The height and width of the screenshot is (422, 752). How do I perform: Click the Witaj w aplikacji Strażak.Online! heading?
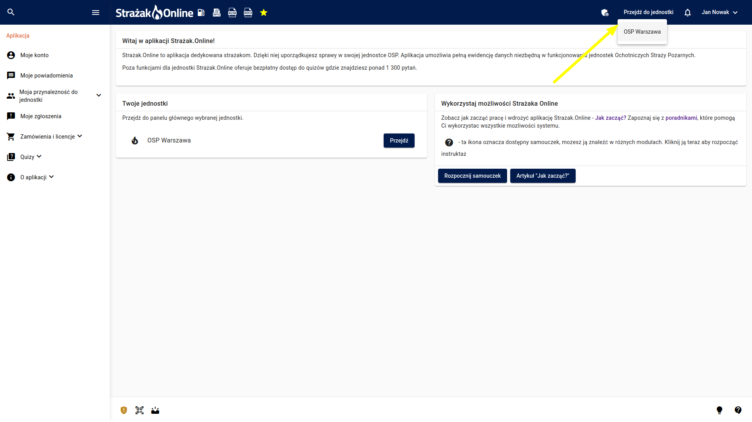169,41
